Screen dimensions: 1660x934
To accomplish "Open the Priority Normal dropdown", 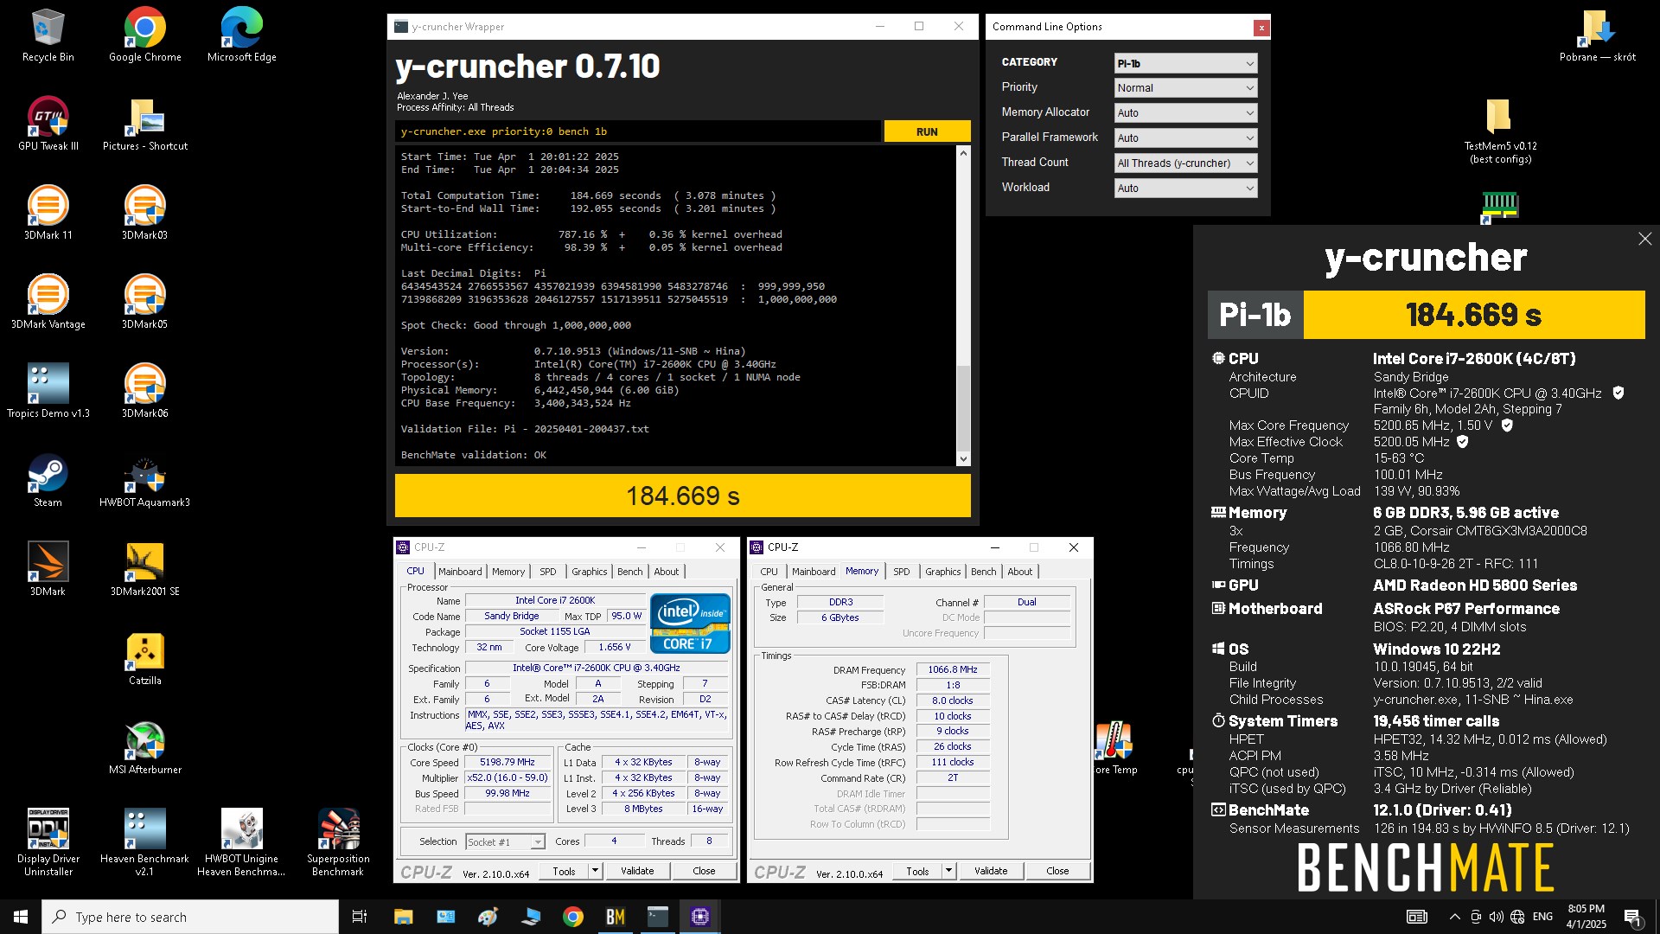I will point(1185,88).
